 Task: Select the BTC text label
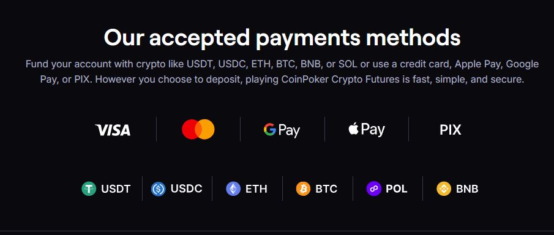[x=326, y=189]
